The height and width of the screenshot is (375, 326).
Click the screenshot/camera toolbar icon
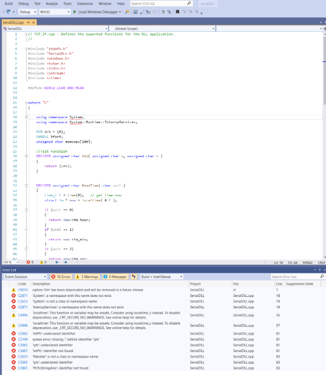[135, 11]
